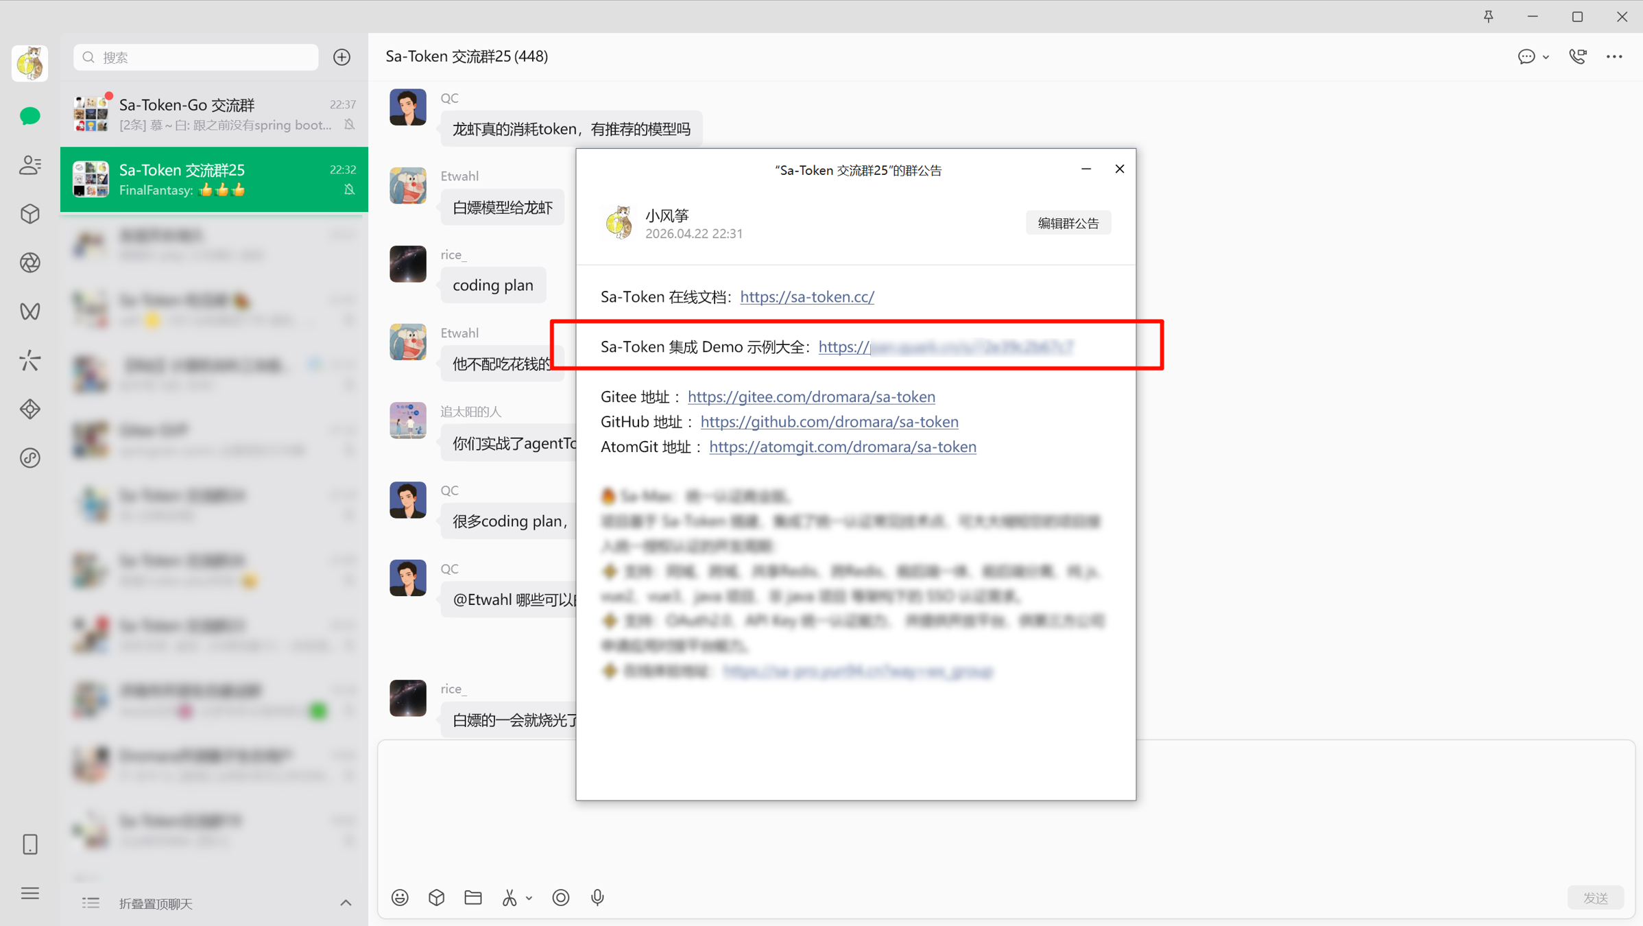
Task: Click the chat title Sa-Token 交流群25 (448)
Action: tap(466, 56)
